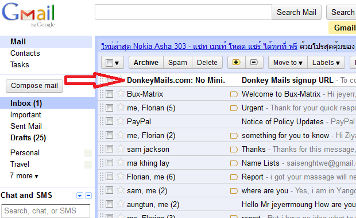Click the Delete button
Screen dimensions: 356x218
click(207, 62)
